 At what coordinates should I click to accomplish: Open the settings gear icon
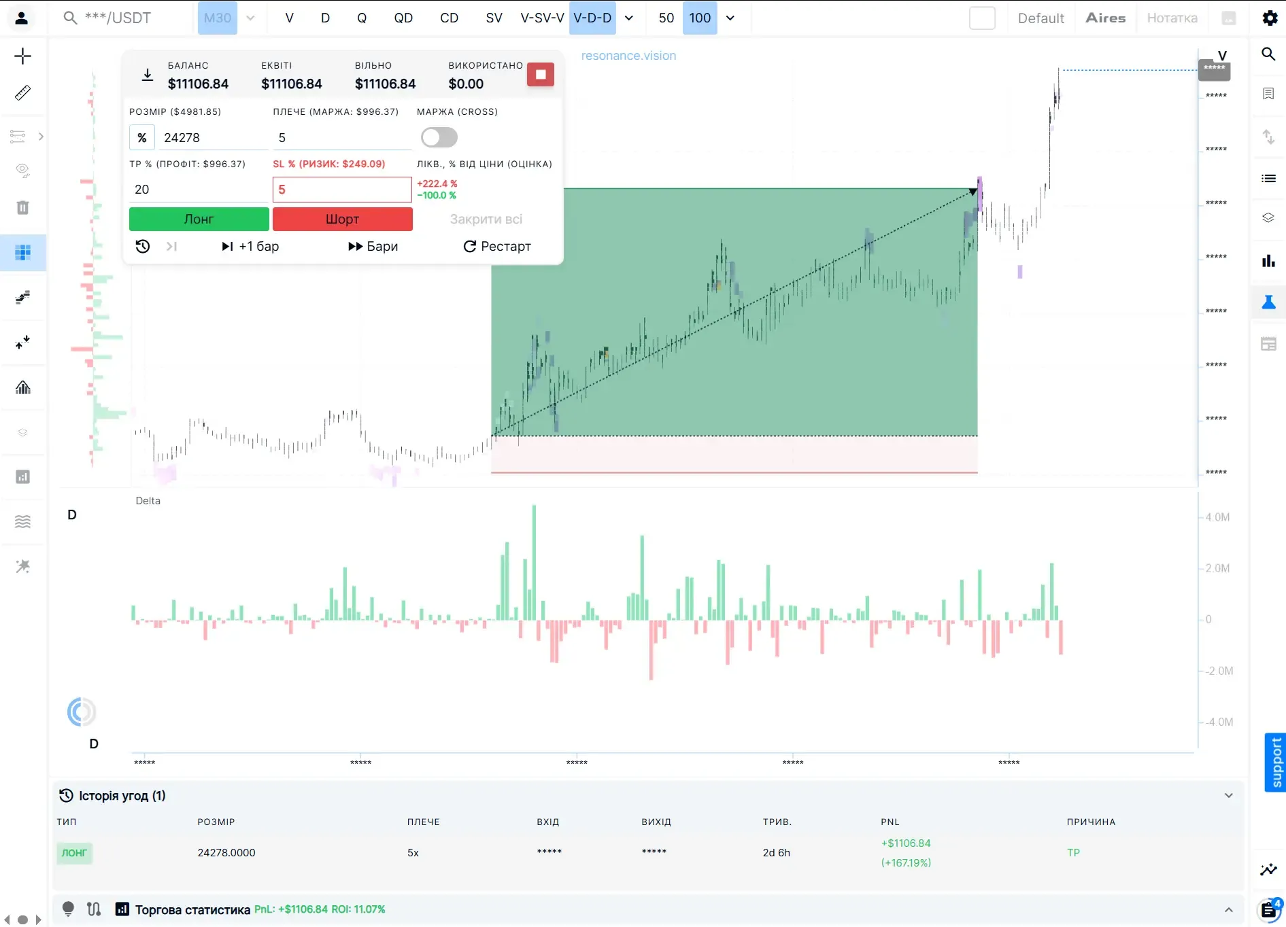[x=1270, y=18]
